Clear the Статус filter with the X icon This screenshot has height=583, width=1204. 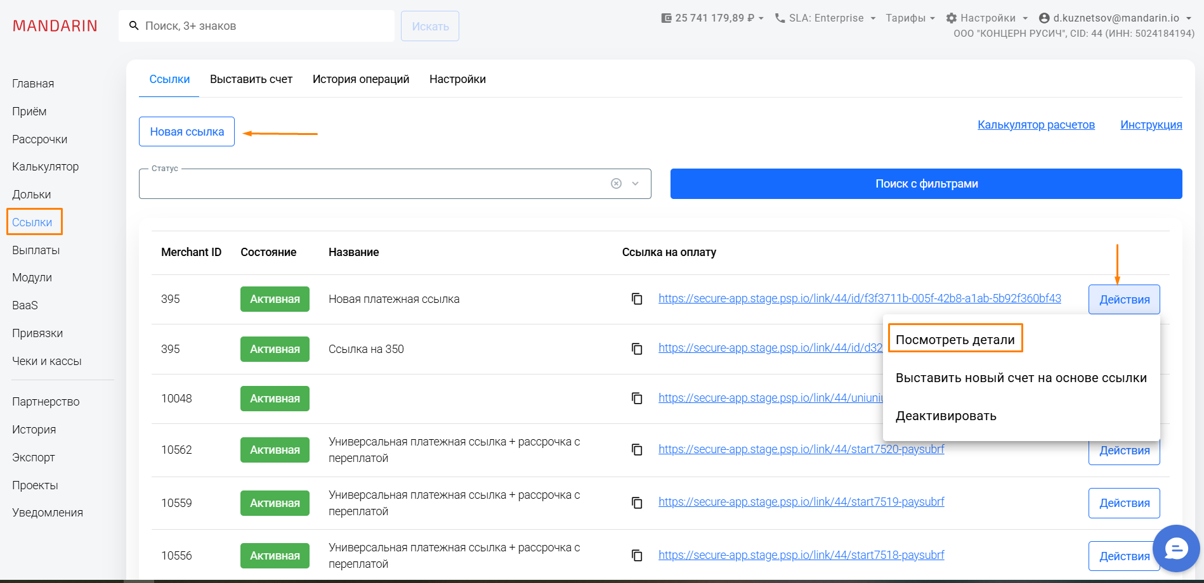pyautogui.click(x=616, y=183)
